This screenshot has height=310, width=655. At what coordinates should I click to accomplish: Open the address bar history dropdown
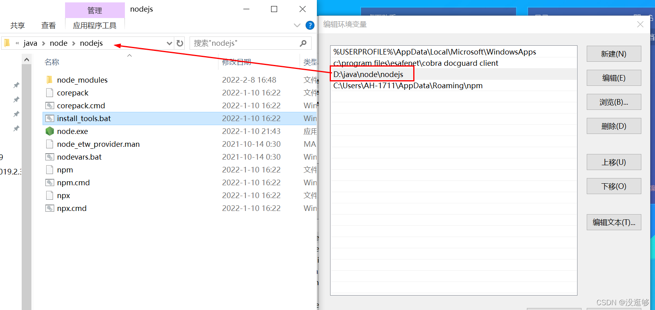point(169,43)
